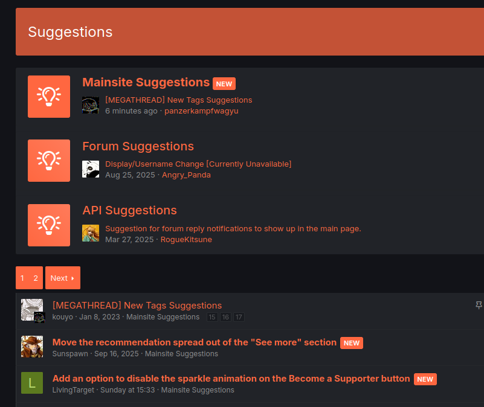Viewport: 484px width, 407px height.
Task: Click Sunspawn's cowboy avatar
Action: (x=32, y=347)
